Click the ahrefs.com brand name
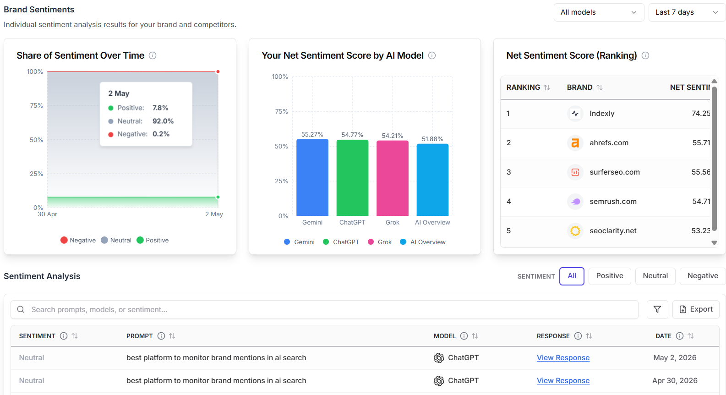Screen dimensions: 726x395 click(x=609, y=143)
